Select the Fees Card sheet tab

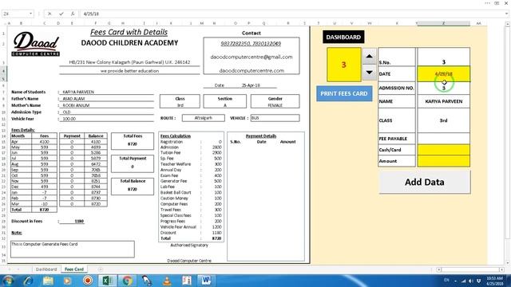[x=74, y=269]
